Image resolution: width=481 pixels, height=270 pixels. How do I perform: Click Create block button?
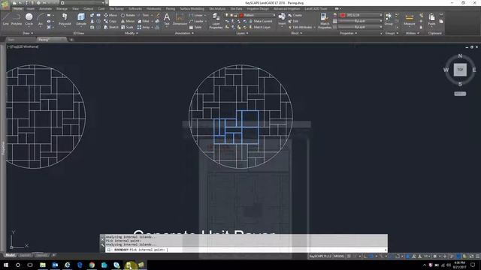[x=295, y=15]
